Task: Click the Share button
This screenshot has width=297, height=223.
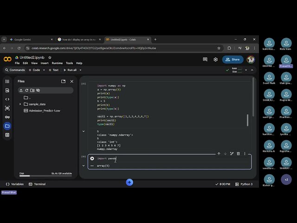Action: click(x=233, y=59)
